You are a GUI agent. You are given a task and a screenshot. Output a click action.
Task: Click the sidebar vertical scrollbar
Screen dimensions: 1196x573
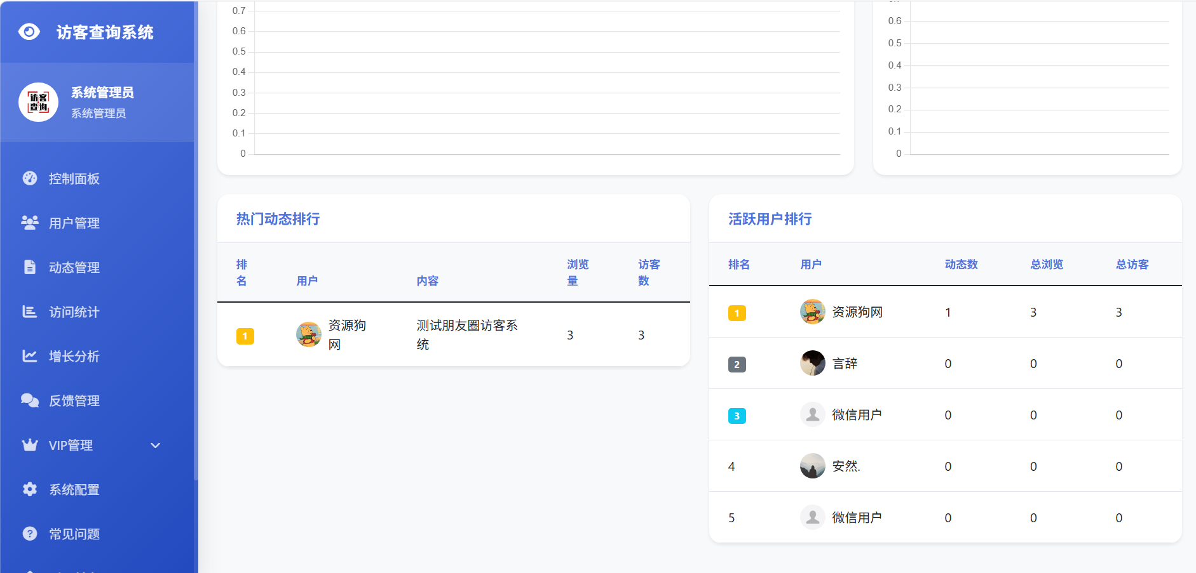click(x=196, y=241)
